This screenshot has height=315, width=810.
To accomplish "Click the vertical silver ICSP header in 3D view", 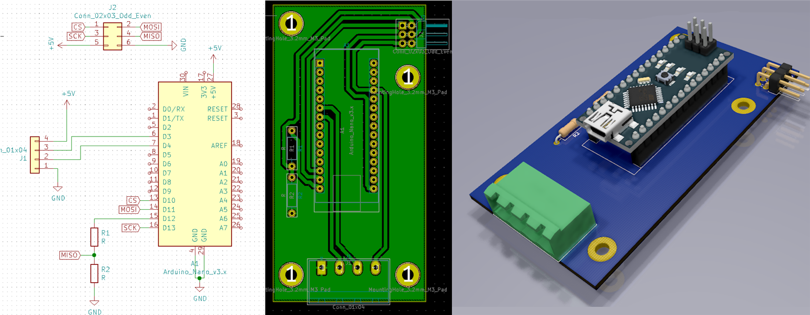I will tap(700, 36).
